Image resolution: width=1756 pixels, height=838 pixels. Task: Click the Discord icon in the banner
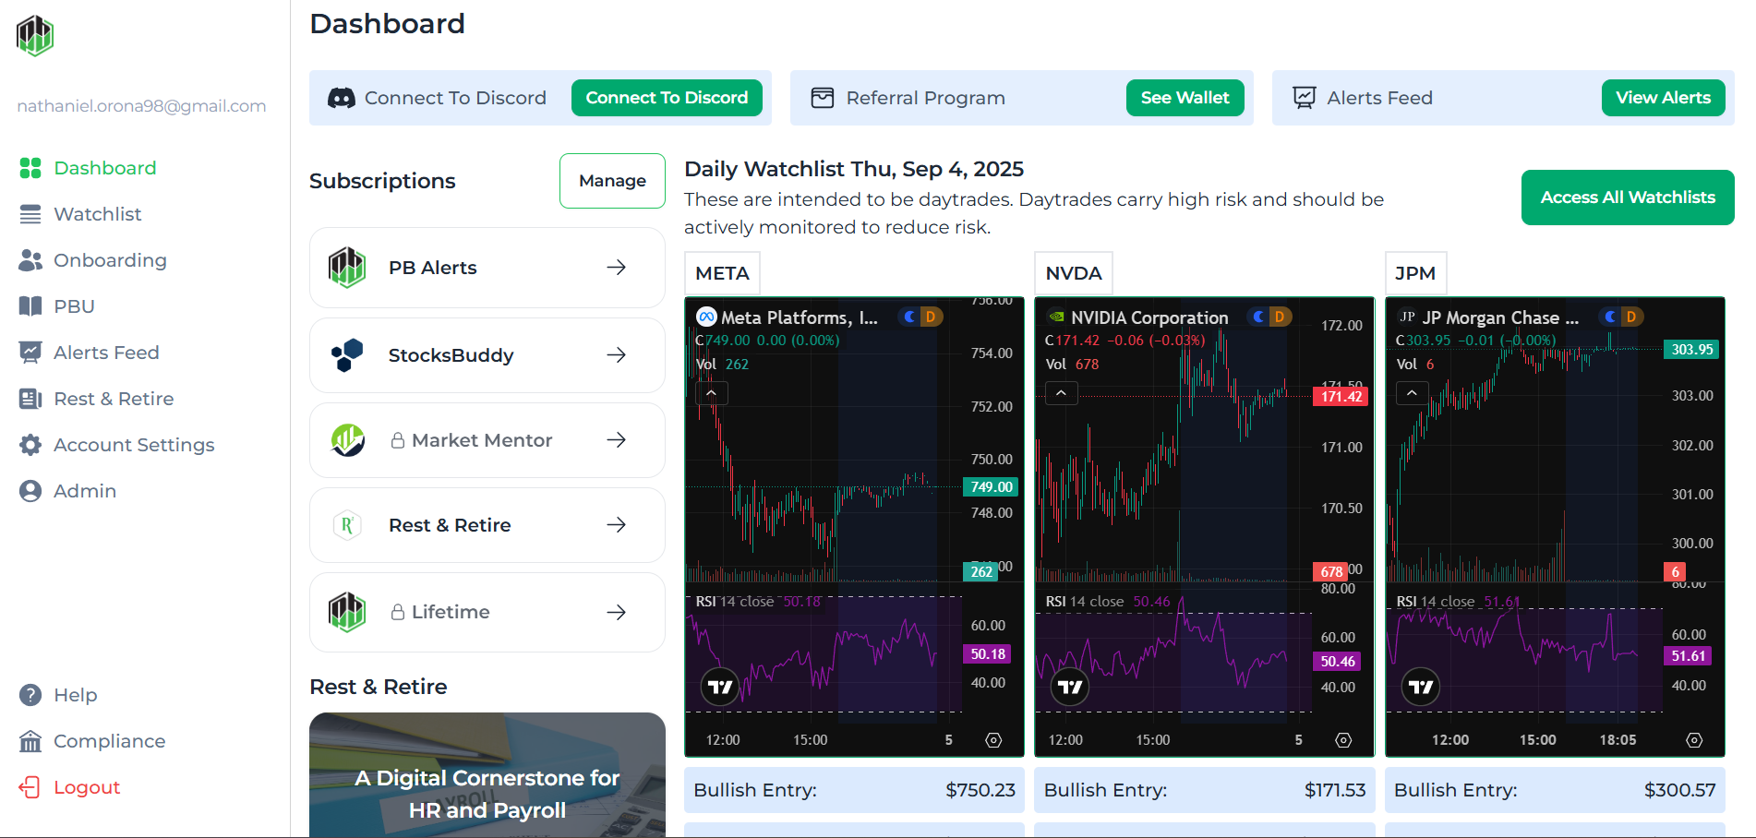(x=342, y=98)
